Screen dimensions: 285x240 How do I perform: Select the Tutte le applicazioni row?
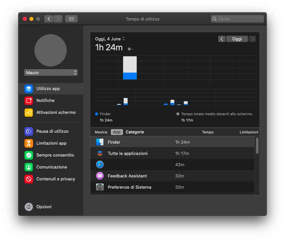(x=173, y=153)
